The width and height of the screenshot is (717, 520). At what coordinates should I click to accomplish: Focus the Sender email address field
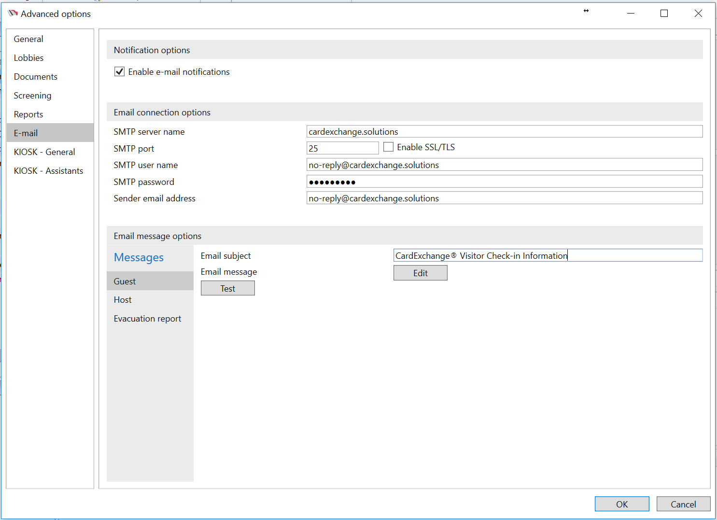tap(505, 198)
